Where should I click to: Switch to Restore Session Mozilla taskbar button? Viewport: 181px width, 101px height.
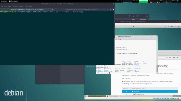(x=115, y=96)
